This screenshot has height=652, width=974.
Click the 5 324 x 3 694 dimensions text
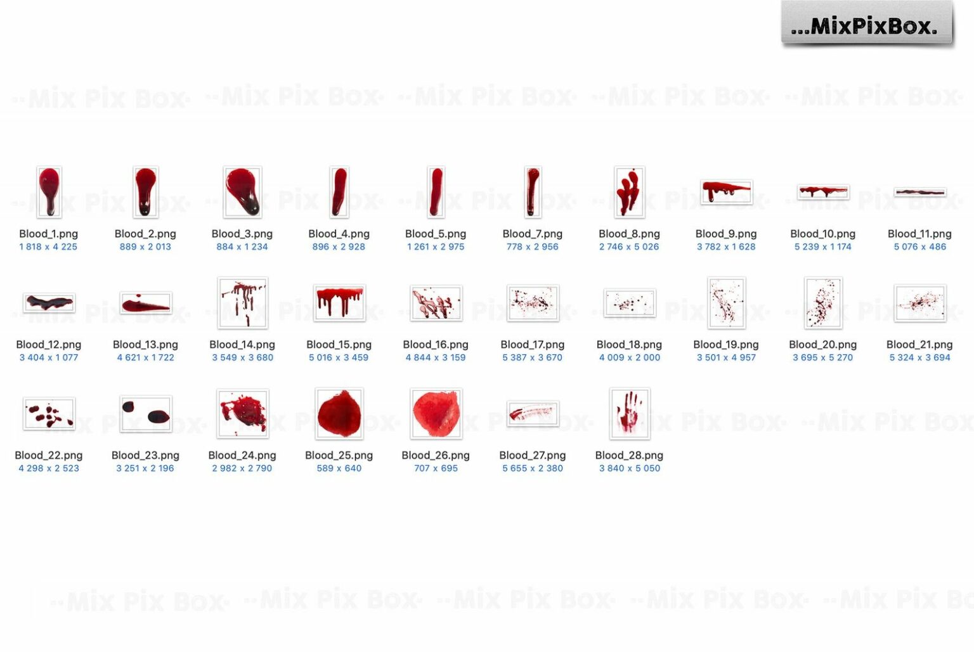coord(919,357)
